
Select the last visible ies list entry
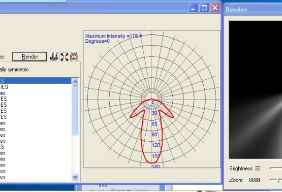pyautogui.click(x=35, y=177)
